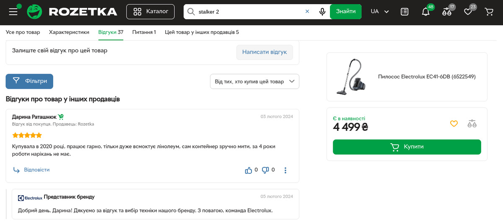Click reply date 05 лютого 2024
503x222 pixels.
pos(277,196)
